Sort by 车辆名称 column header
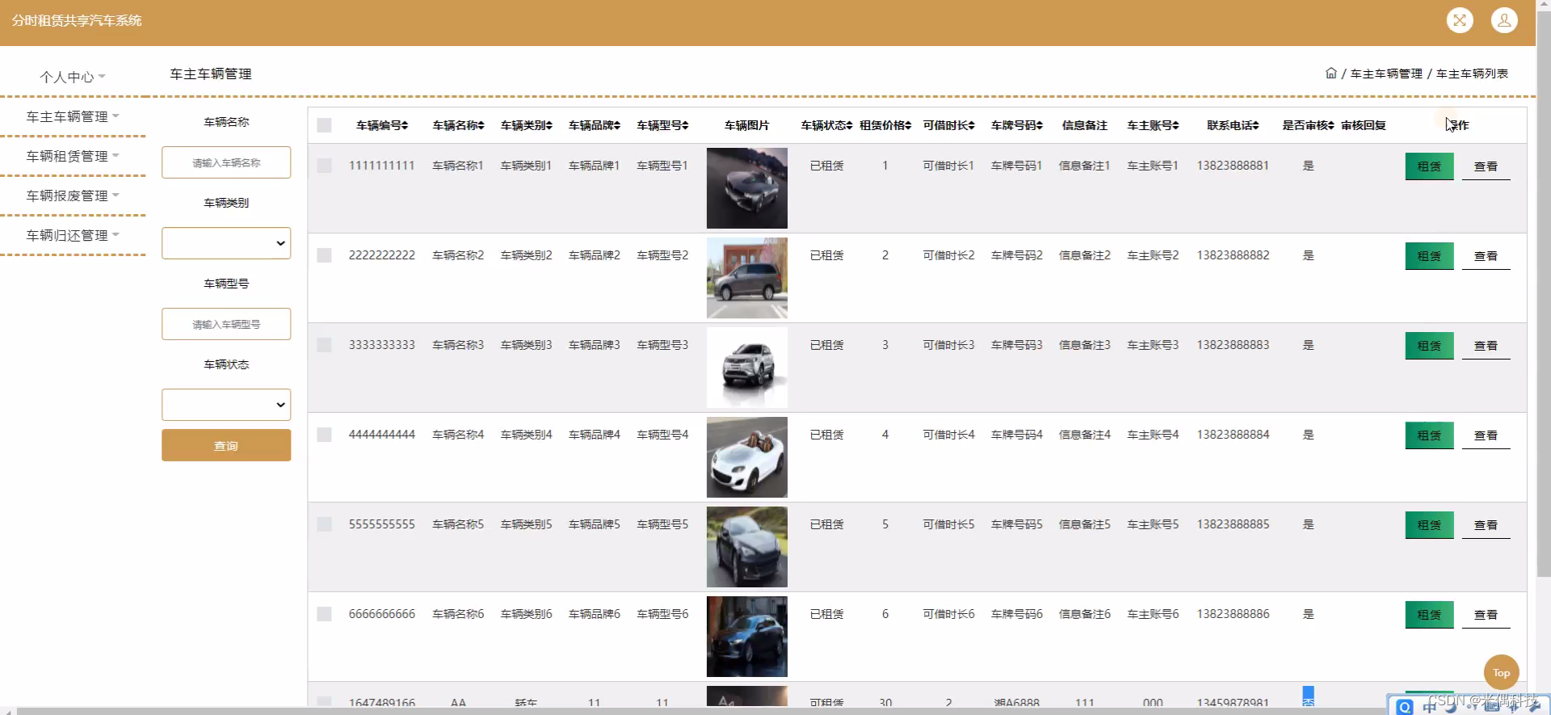Image resolution: width=1551 pixels, height=715 pixels. pos(458,125)
